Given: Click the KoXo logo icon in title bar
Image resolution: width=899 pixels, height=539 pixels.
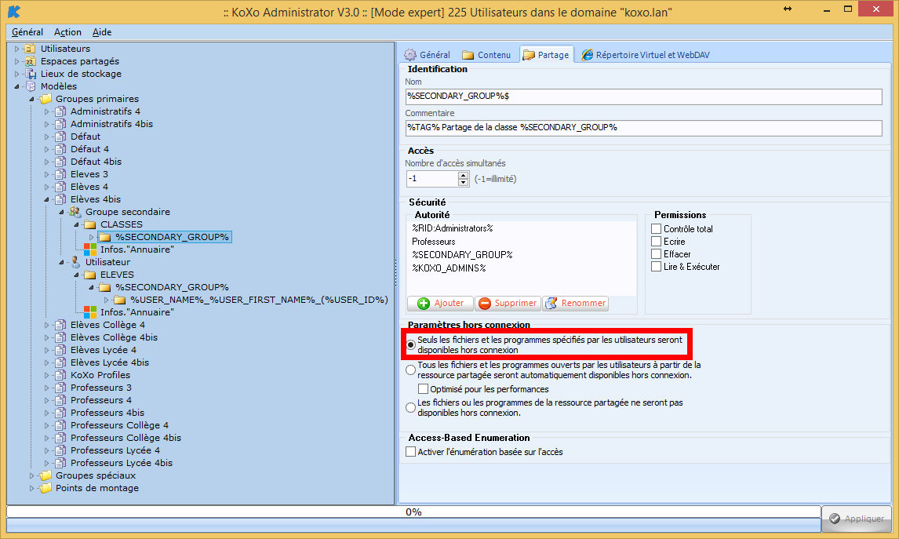Looking at the screenshot, I should (x=14, y=11).
